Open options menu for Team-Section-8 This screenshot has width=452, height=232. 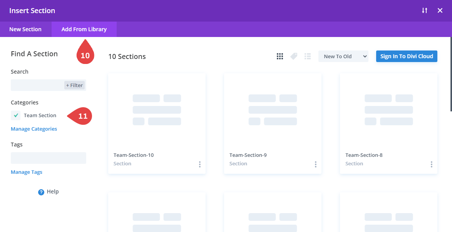(x=431, y=165)
